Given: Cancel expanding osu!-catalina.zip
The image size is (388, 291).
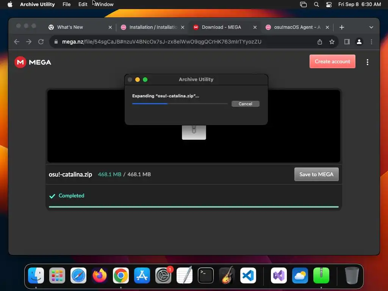Looking at the screenshot, I should [245, 104].
